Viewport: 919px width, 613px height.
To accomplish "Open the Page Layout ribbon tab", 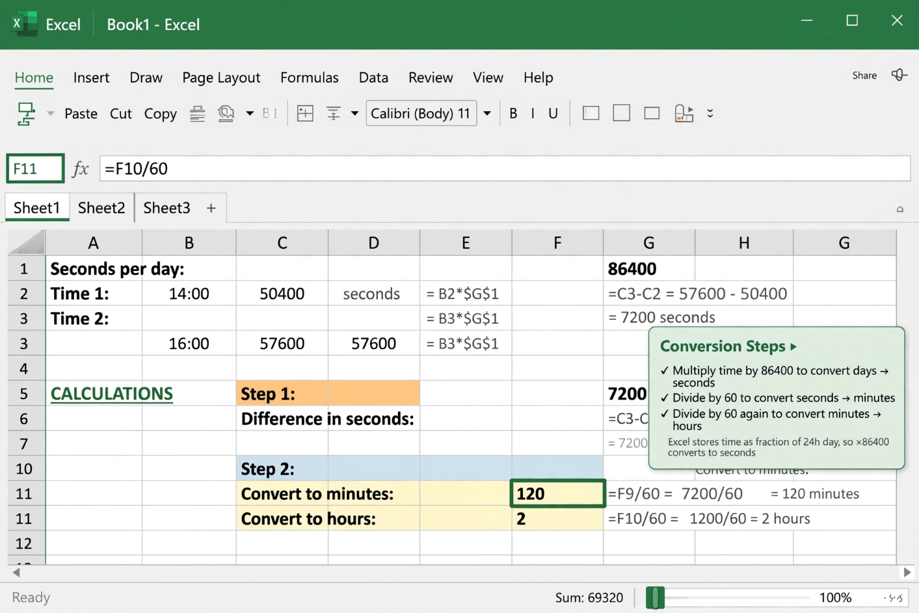I will [x=221, y=77].
